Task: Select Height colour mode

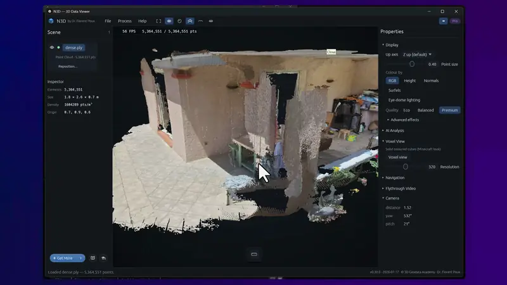Action: 409,81
